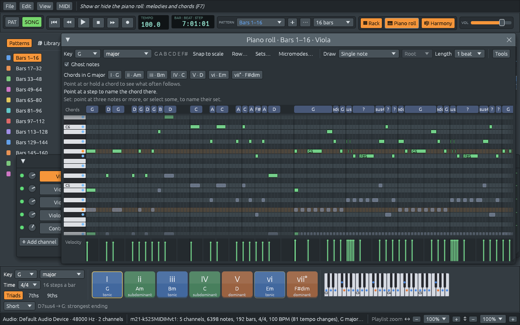Zoom out the playlist vertically
520x325 pixels.
pos(473,319)
